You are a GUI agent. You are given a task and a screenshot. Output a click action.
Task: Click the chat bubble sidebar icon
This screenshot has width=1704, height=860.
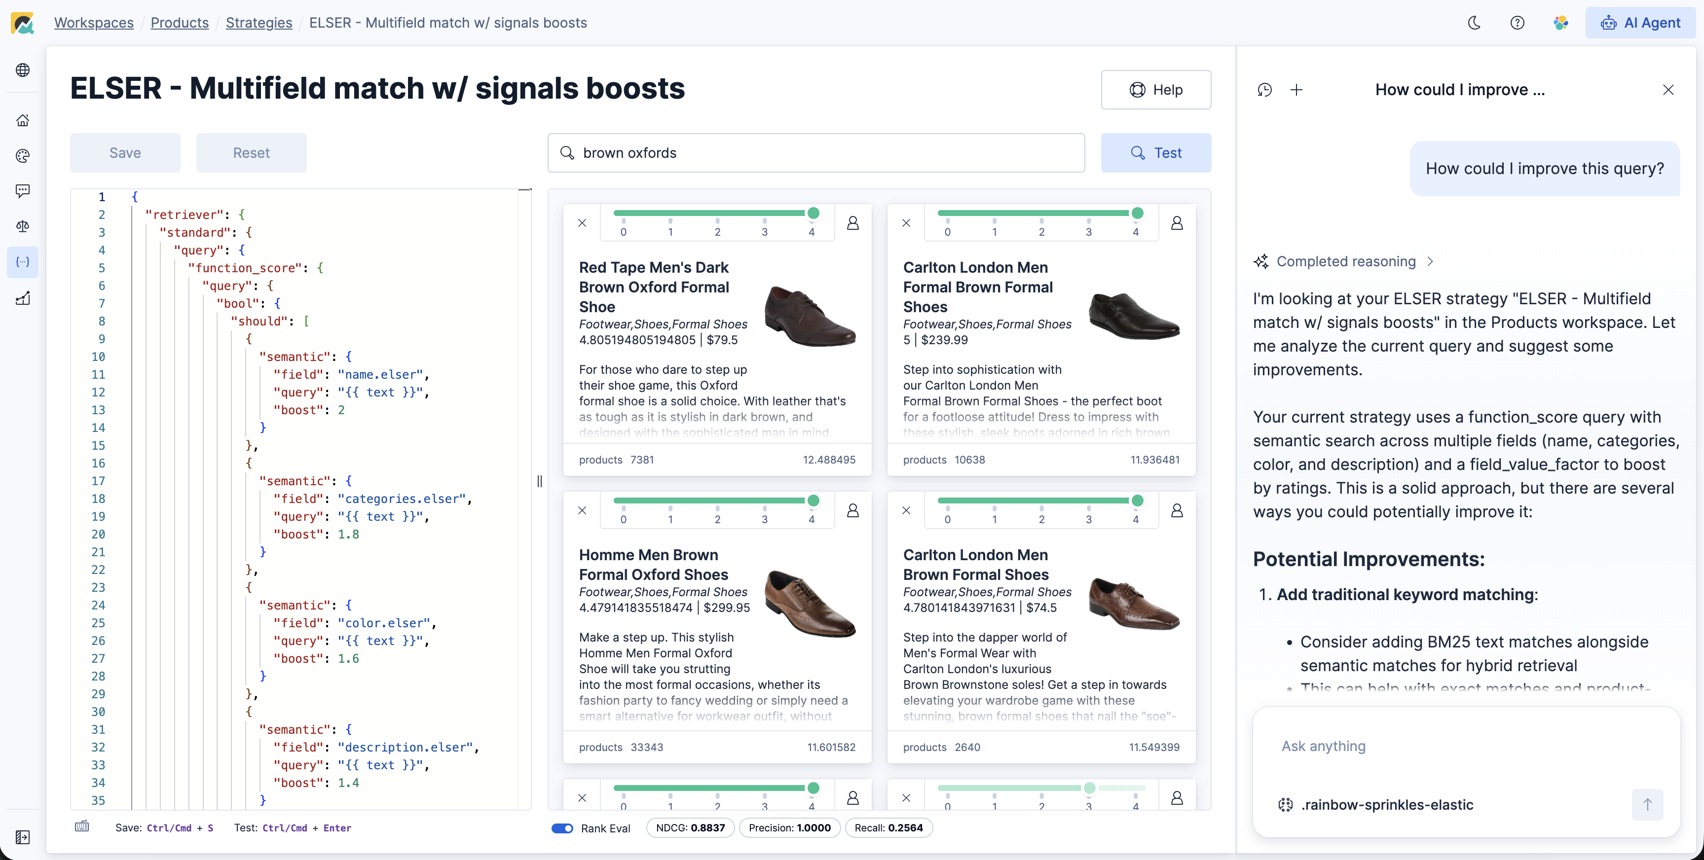[x=23, y=191]
